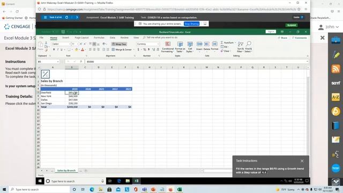
Task: Apply Comma Style format
Action: [x=149, y=50]
